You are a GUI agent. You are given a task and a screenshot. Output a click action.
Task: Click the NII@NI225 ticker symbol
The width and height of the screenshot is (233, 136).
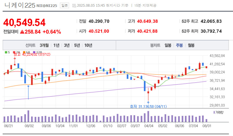[47, 6]
